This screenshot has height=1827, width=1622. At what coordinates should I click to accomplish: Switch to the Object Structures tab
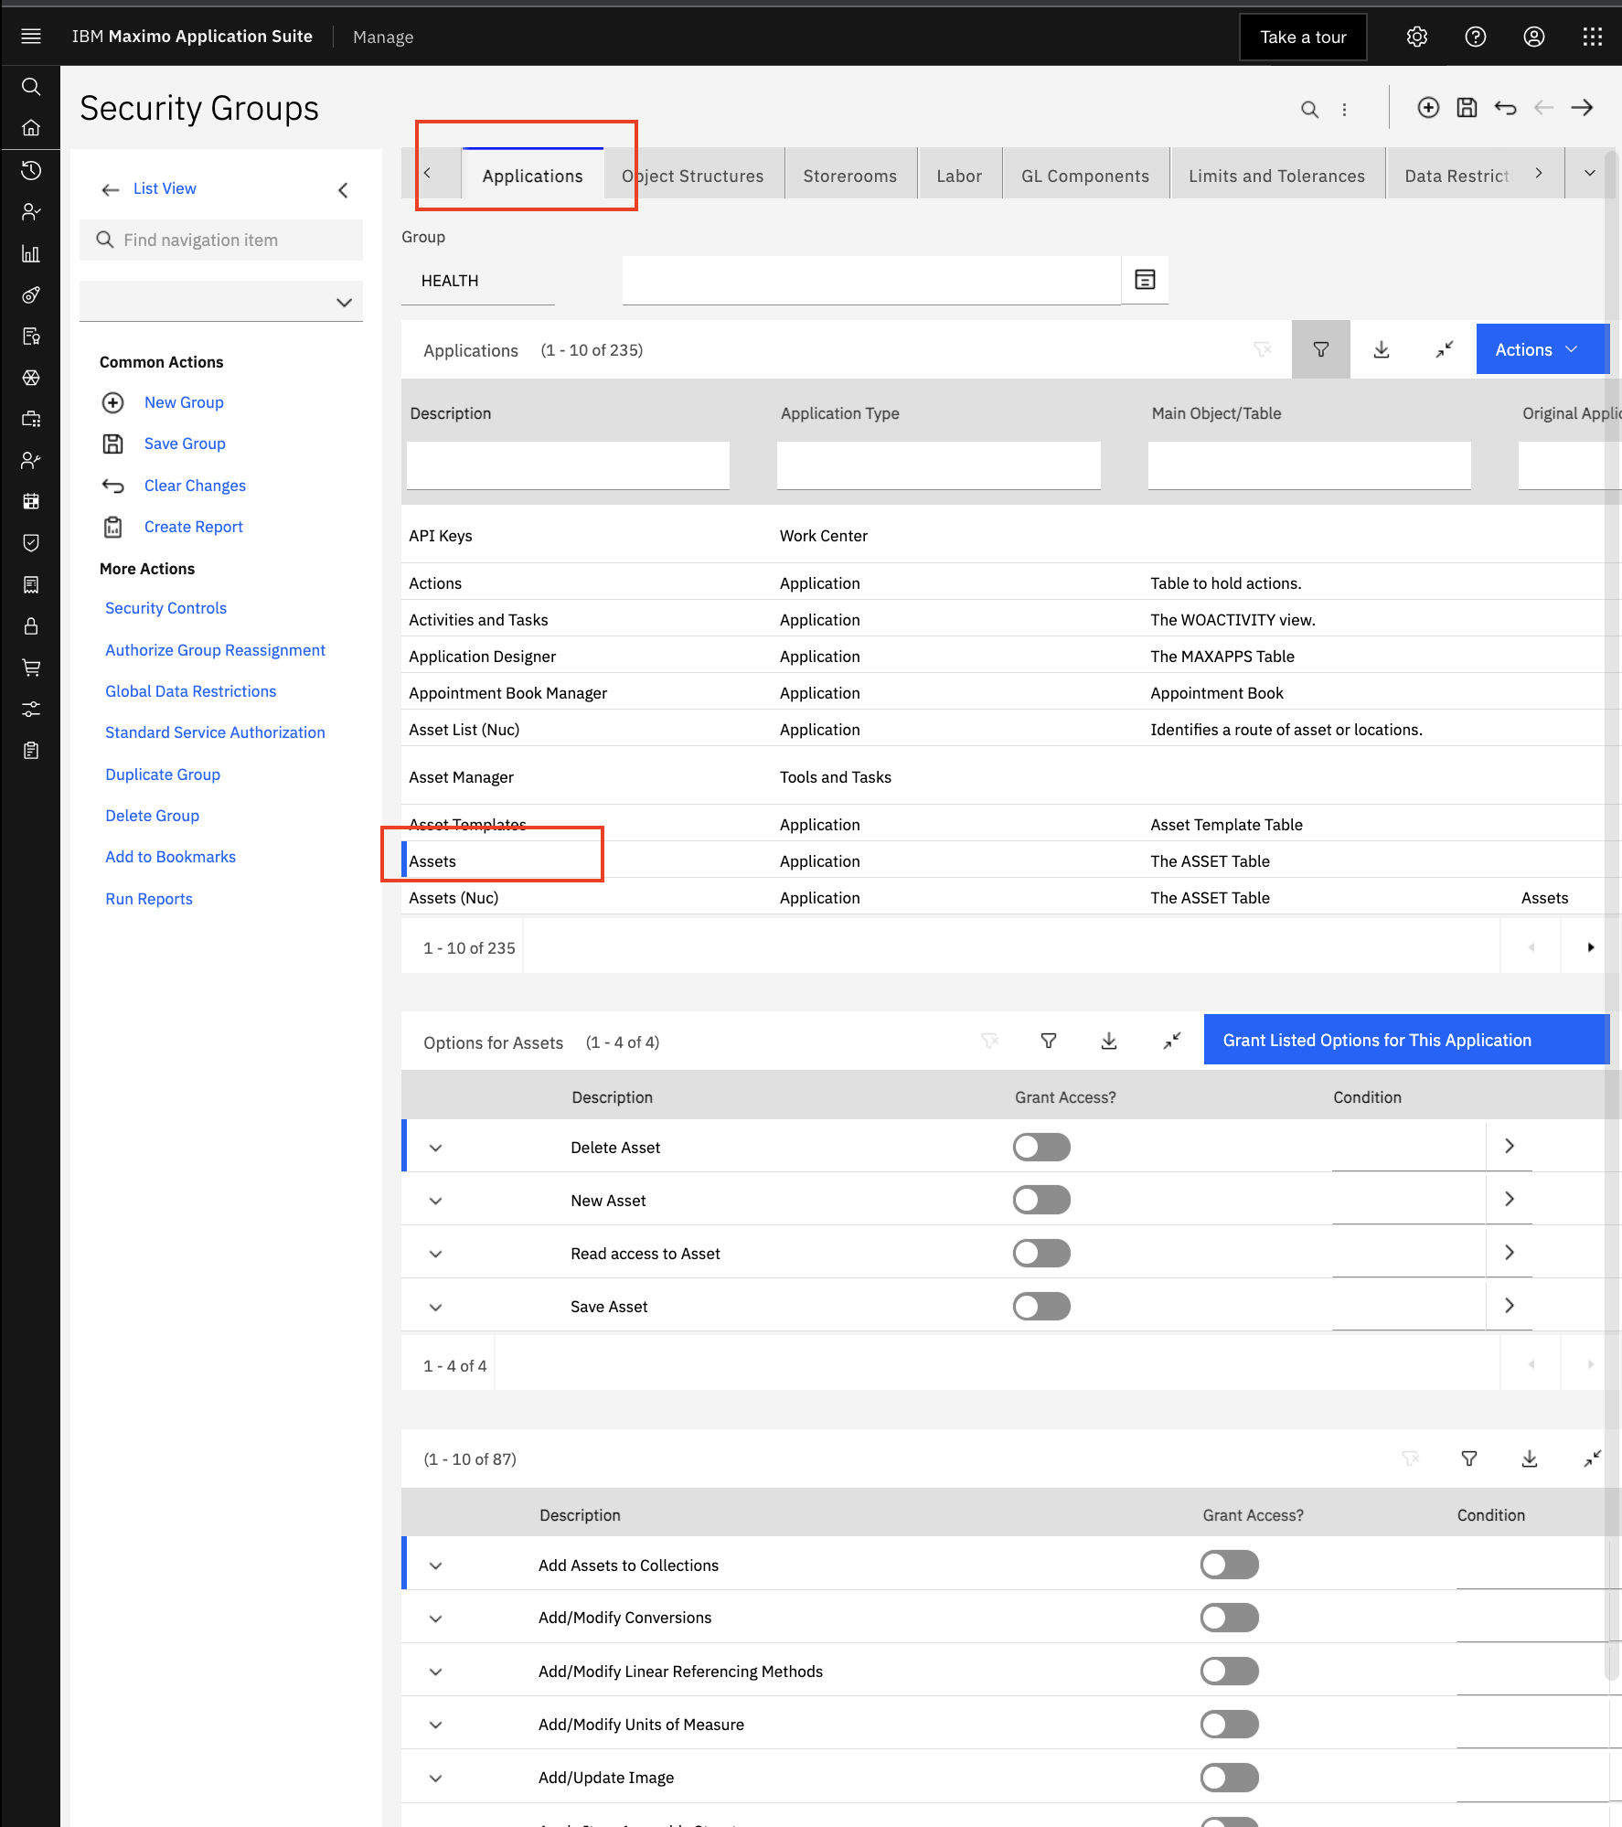click(x=693, y=176)
